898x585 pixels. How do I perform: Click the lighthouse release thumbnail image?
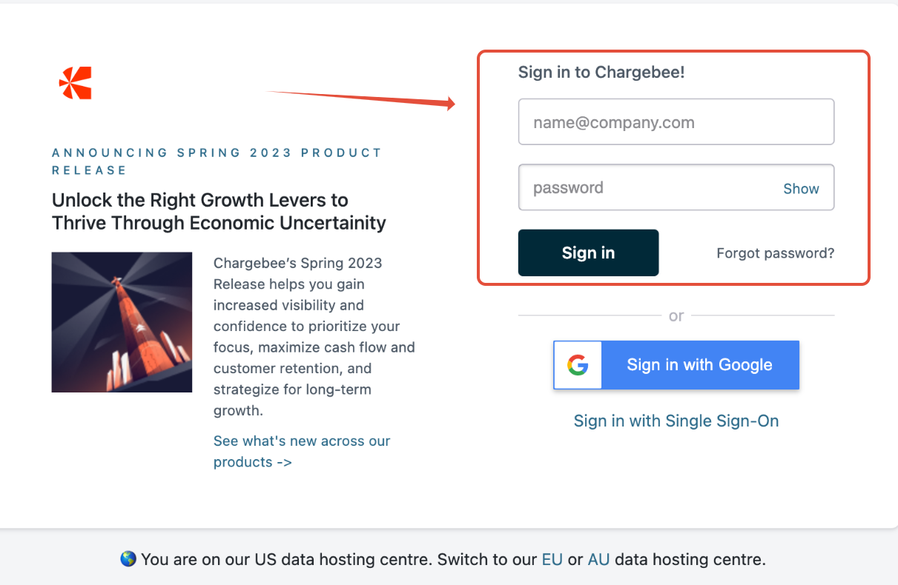(122, 322)
